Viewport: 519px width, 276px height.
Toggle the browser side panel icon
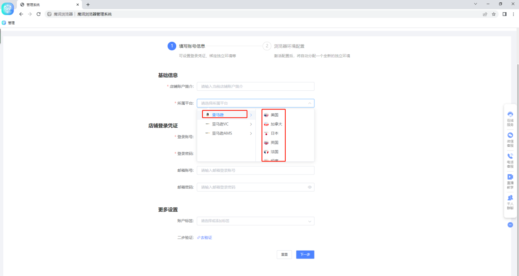pyautogui.click(x=505, y=14)
